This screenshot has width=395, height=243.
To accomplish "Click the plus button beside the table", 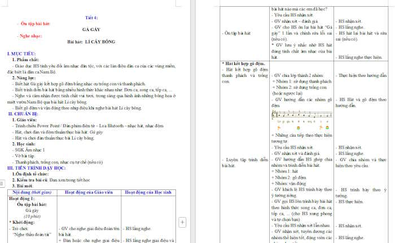I will tap(182, 223).
